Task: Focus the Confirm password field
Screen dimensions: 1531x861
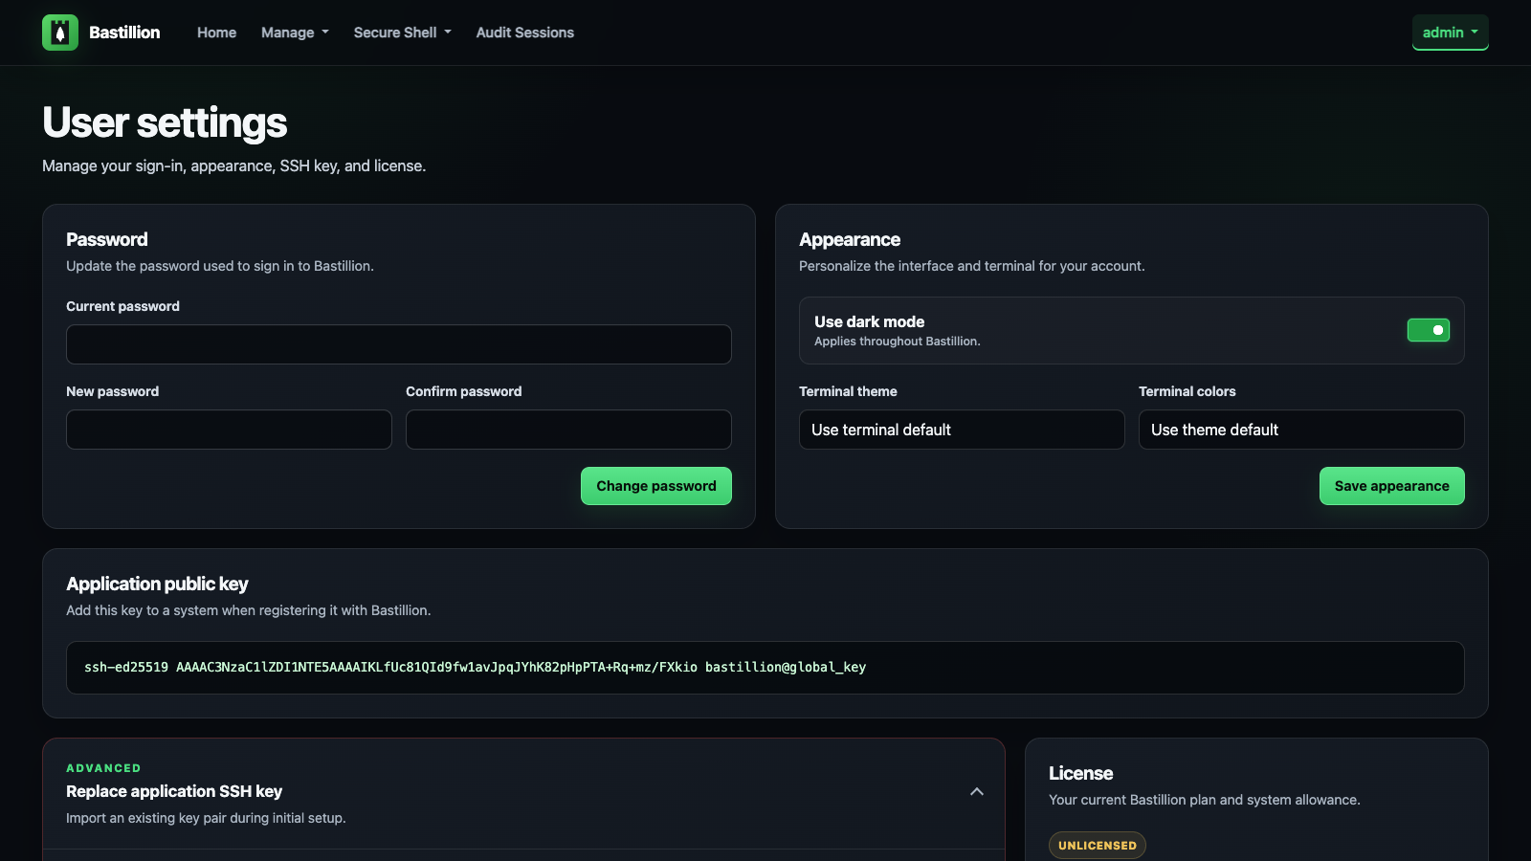Action: [x=568, y=430]
